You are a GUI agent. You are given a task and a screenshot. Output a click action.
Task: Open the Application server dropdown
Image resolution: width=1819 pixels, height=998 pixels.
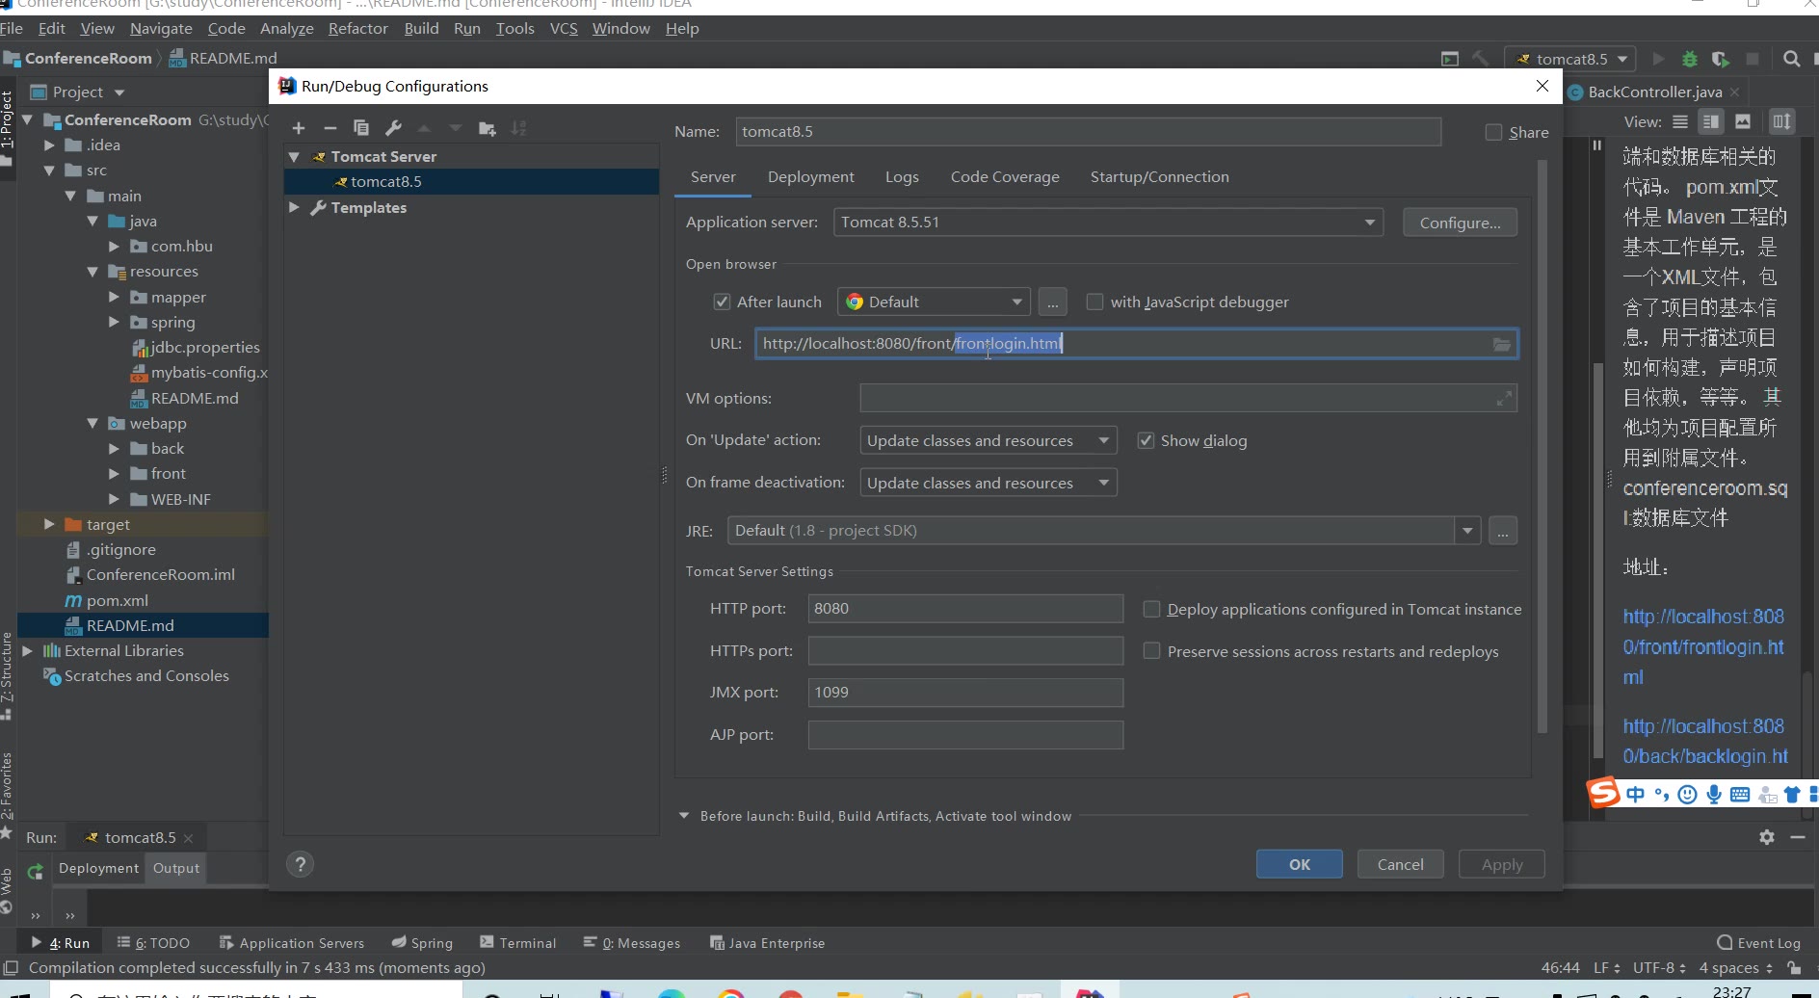pyautogui.click(x=1108, y=223)
